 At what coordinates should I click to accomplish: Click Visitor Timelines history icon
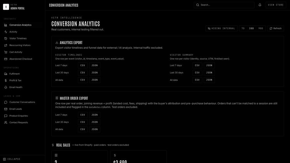pyautogui.click(x=6, y=38)
